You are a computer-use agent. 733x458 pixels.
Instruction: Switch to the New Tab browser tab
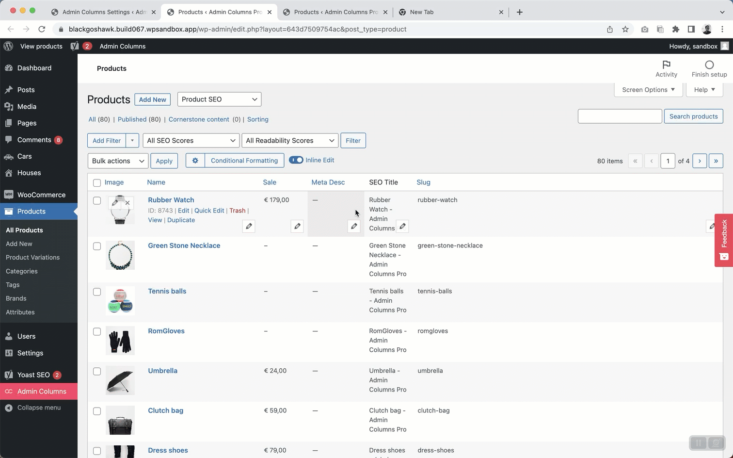(x=451, y=12)
